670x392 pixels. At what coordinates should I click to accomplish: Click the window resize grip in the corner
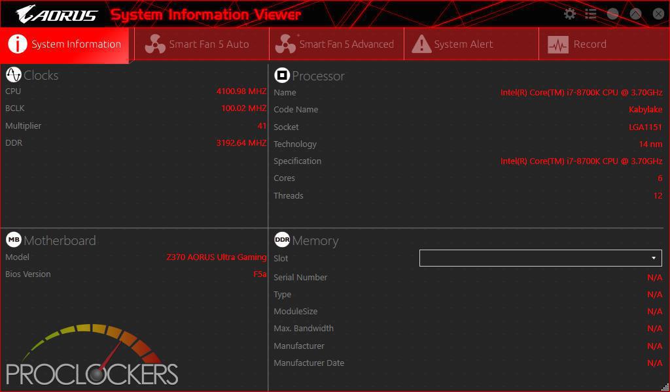tap(665, 387)
